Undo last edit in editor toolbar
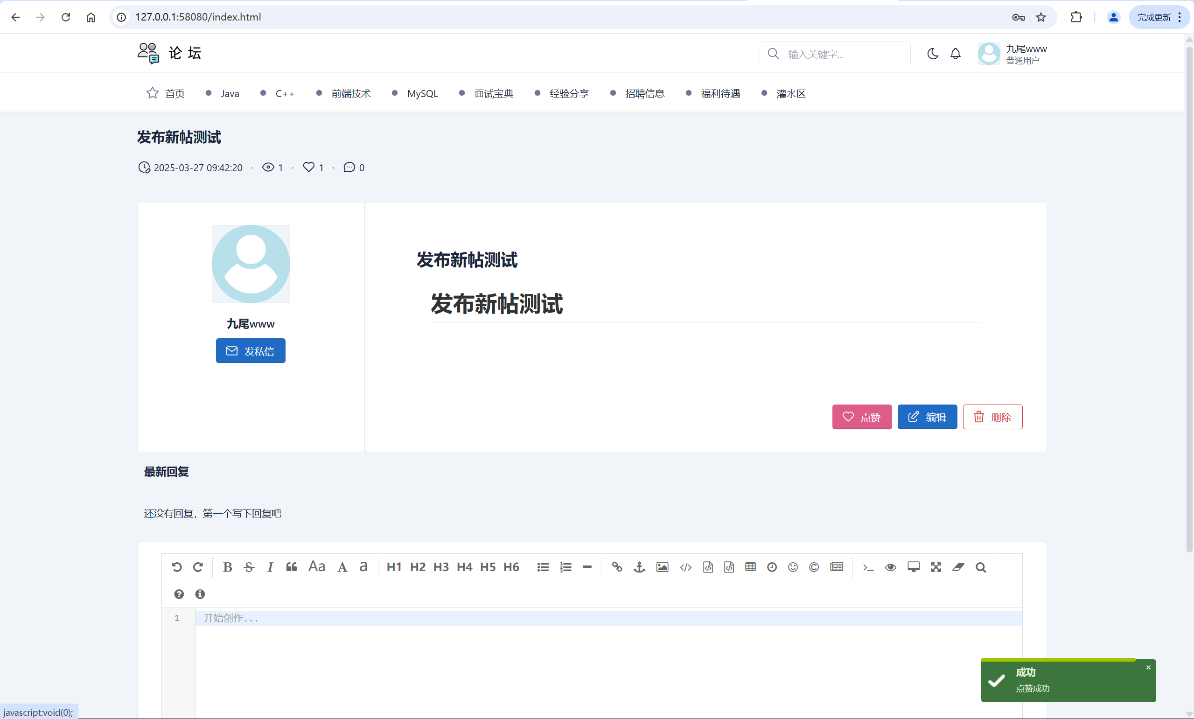The height and width of the screenshot is (719, 1194). 177,567
